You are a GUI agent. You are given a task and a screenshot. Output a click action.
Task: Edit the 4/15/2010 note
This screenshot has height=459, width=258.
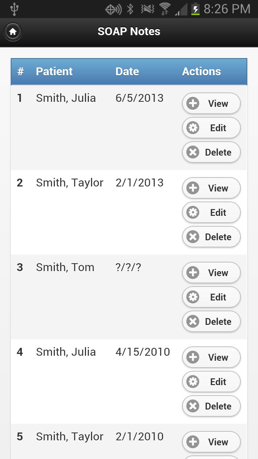(x=211, y=382)
